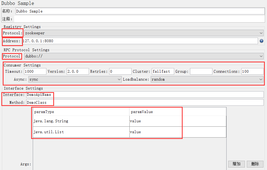Image resolution: width=267 pixels, height=170 pixels.
Task: Click the paramType column header
Action: click(x=81, y=112)
